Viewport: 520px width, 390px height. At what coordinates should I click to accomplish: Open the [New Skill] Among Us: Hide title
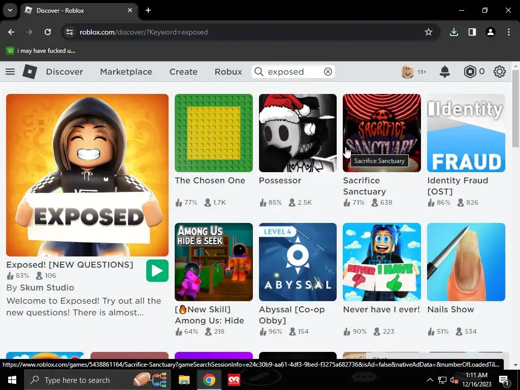pos(209,315)
